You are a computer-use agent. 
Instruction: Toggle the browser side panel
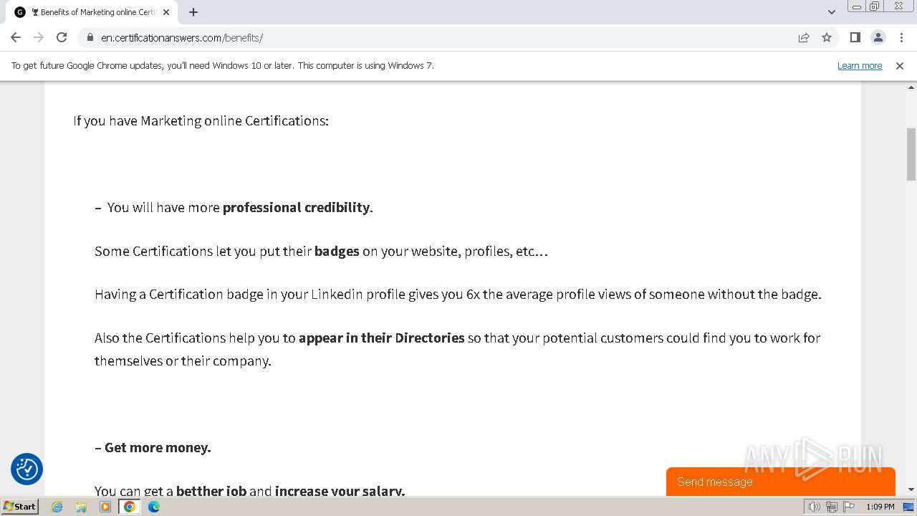click(x=855, y=37)
